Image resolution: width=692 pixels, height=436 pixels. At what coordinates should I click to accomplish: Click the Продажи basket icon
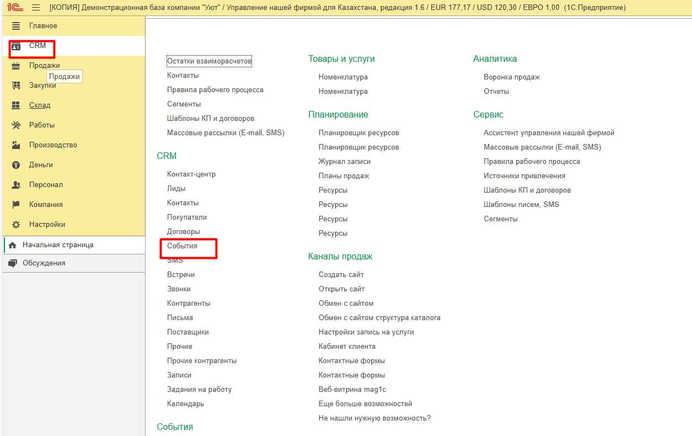click(16, 66)
